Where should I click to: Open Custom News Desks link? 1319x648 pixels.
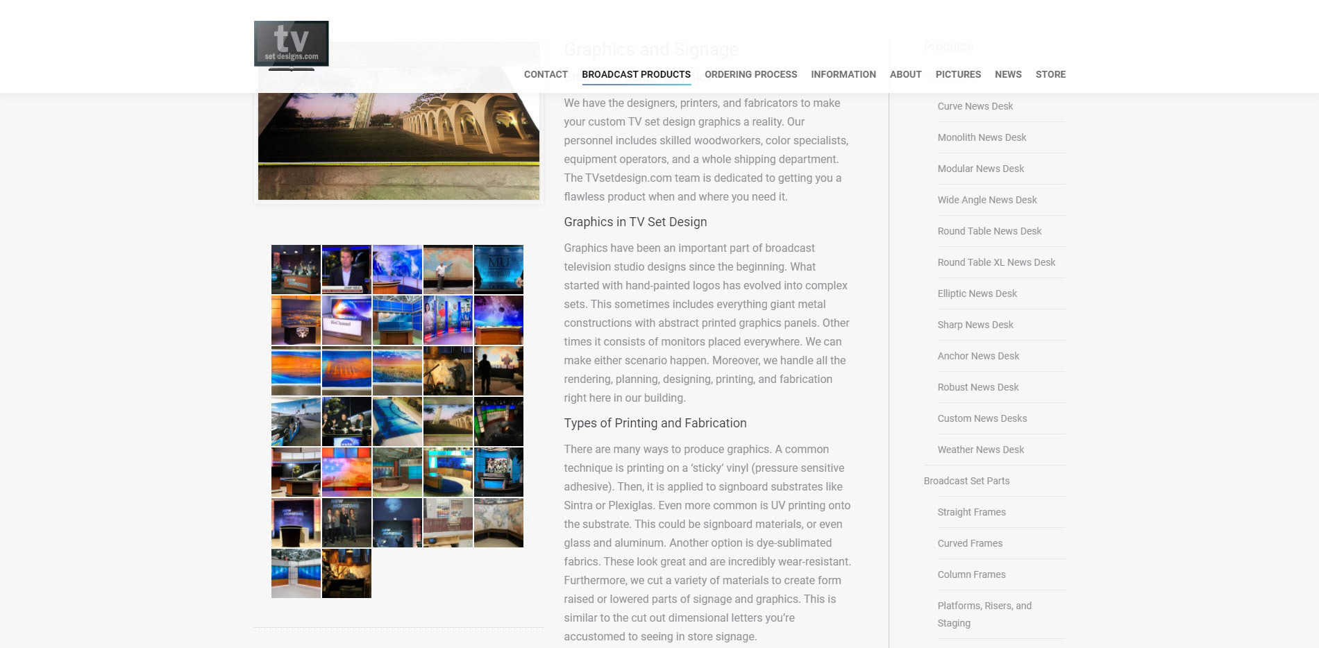click(x=982, y=418)
